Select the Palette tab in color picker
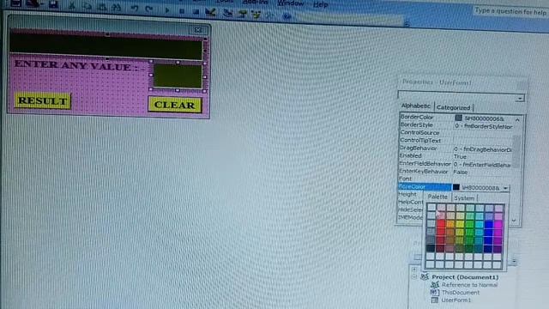 [437, 197]
